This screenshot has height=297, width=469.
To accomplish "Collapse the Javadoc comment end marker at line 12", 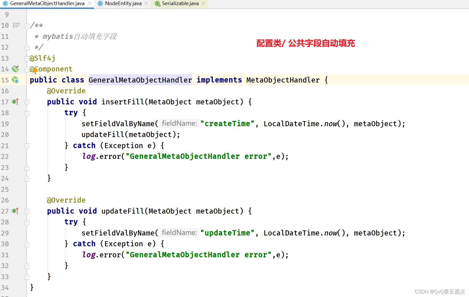I will pos(27,47).
